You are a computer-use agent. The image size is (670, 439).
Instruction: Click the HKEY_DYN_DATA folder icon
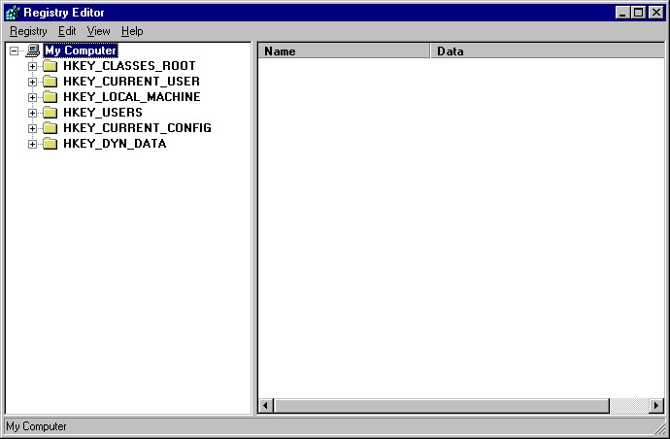(x=51, y=144)
